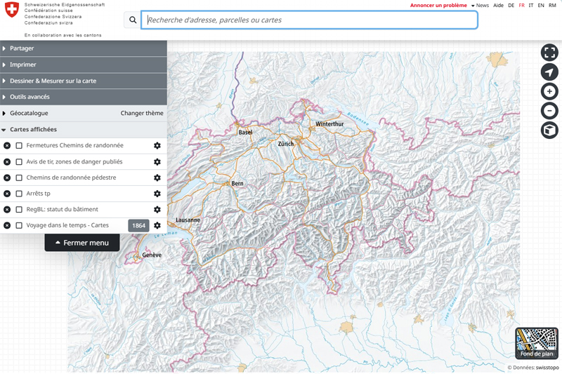This screenshot has height=374, width=562.
Task: Zoom out with the minus button
Action: click(x=549, y=111)
